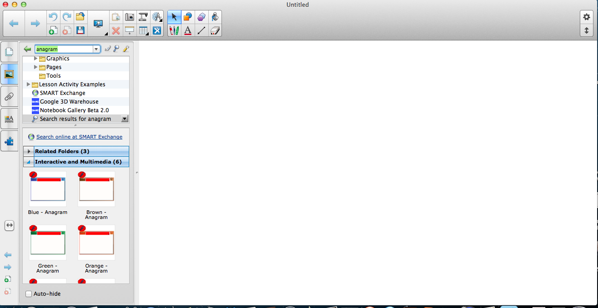Choose the Fill paint bucket tool
This screenshot has width=598, height=308.
pyautogui.click(x=215, y=17)
